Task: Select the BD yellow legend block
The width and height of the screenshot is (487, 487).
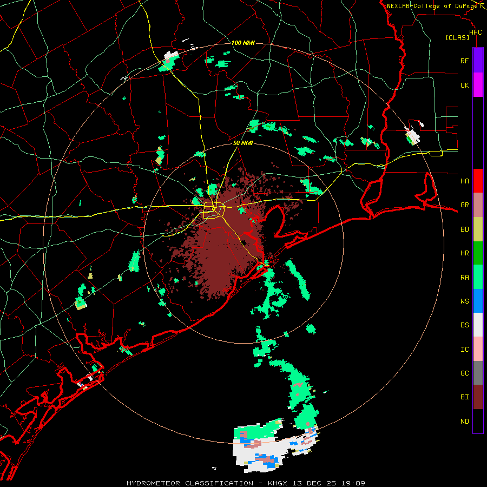Action: coord(478,229)
